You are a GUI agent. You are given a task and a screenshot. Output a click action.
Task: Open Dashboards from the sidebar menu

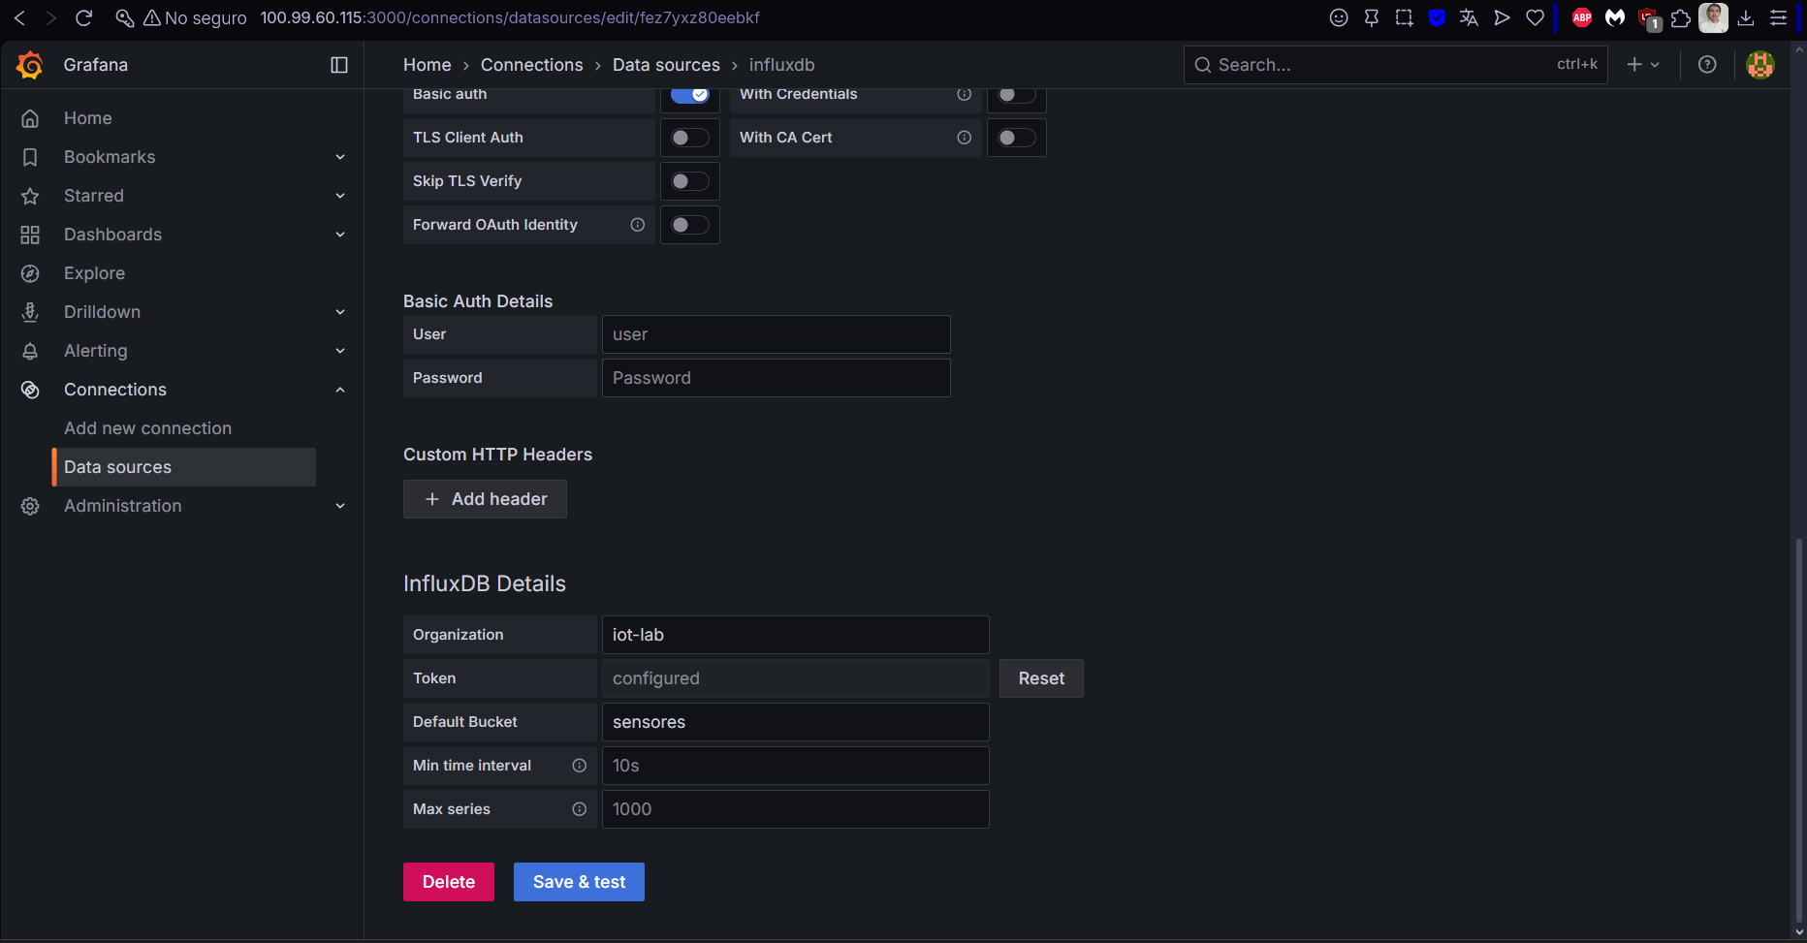click(112, 235)
